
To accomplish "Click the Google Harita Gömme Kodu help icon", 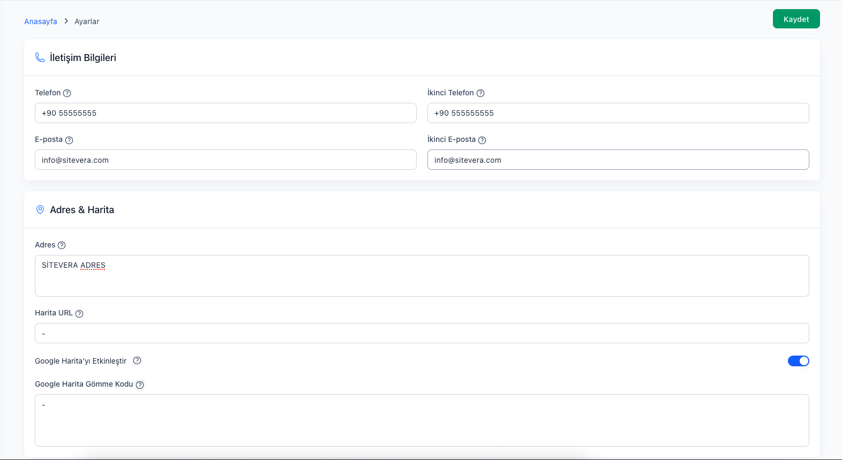I will point(140,384).
